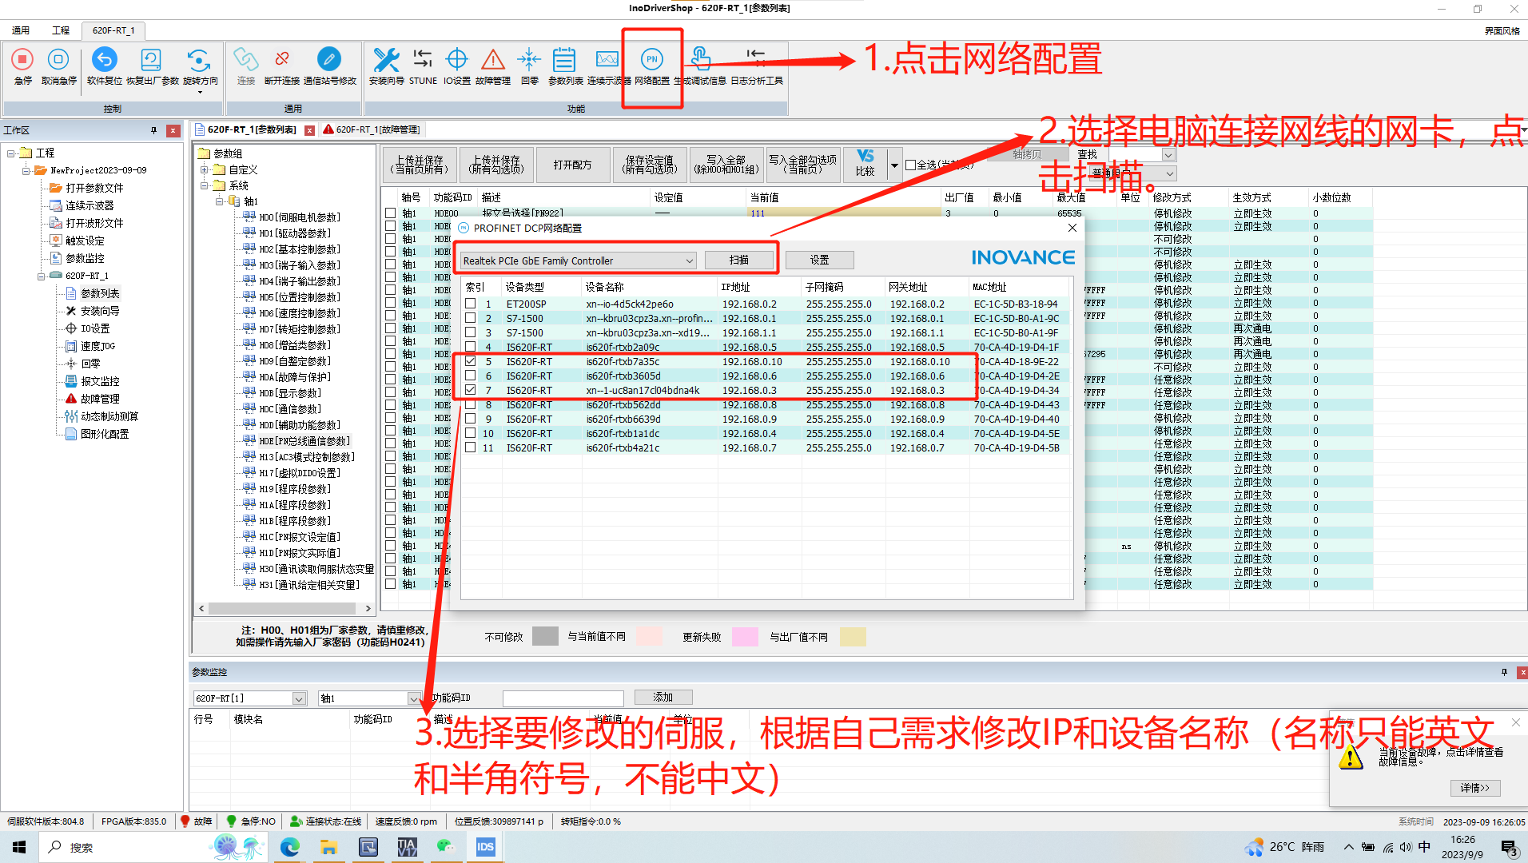Expand the 自定义 folder in parameter tree
1528x863 pixels.
205,169
